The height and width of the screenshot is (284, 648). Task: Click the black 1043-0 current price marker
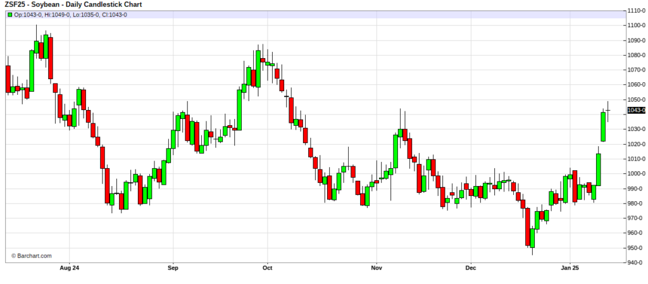click(x=636, y=110)
